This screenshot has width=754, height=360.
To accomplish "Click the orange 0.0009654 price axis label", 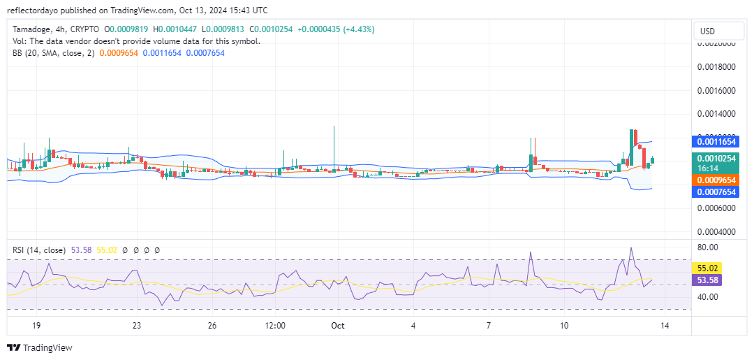I will 715,180.
